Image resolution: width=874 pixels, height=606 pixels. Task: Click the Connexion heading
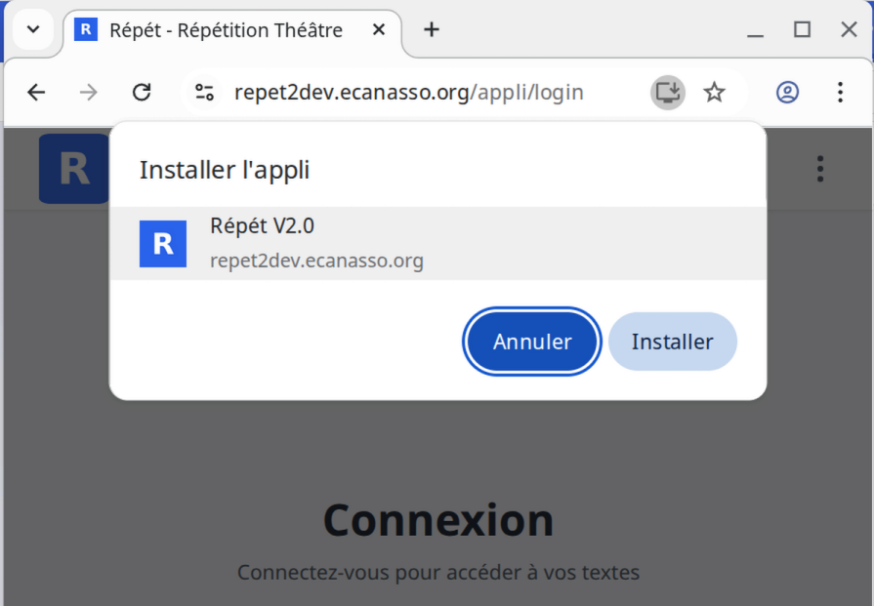(x=438, y=520)
